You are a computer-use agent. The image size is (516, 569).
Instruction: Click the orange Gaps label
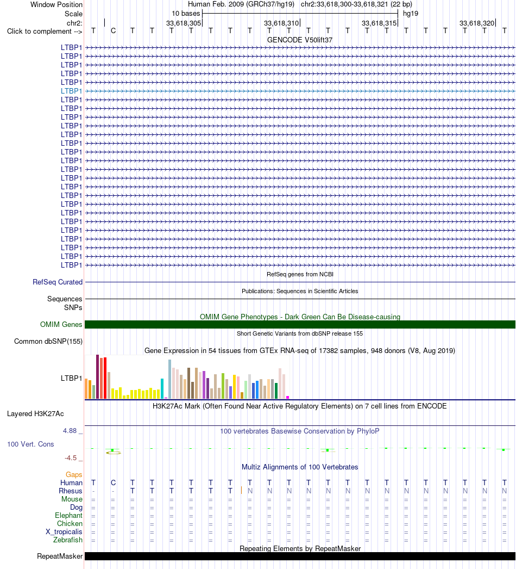[x=74, y=475]
